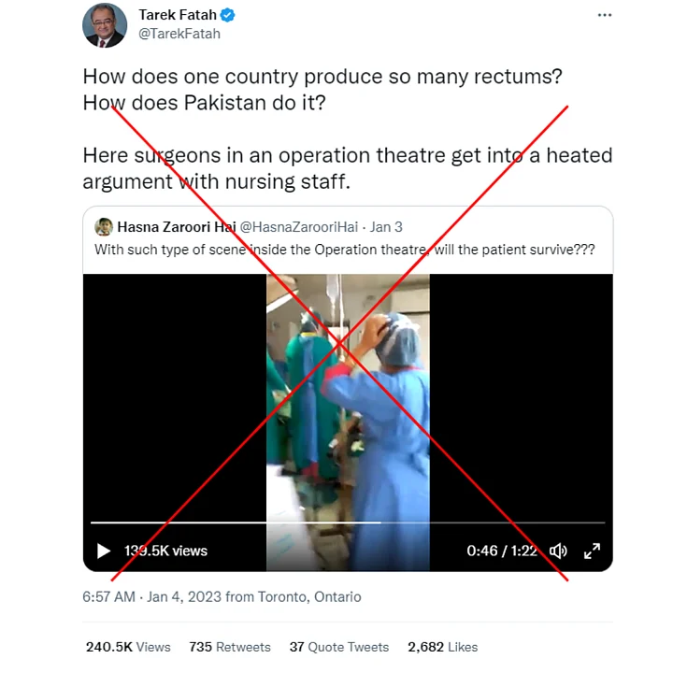Viewport: 673px width, 673px height.
Task: Toggle the video volume speaker icon
Action: 558,551
